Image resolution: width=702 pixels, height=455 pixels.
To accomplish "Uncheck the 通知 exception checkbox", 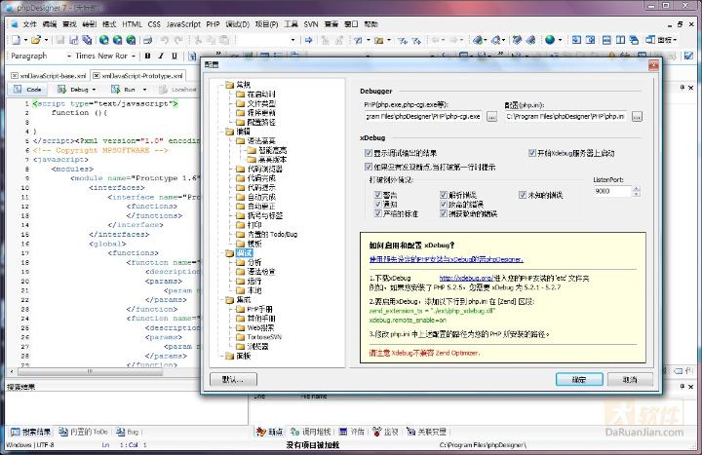I will pyautogui.click(x=378, y=204).
